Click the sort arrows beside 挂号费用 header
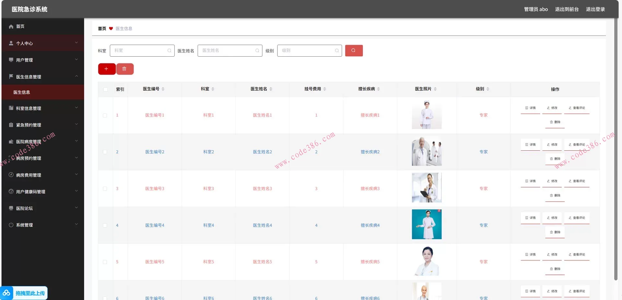 click(325, 89)
